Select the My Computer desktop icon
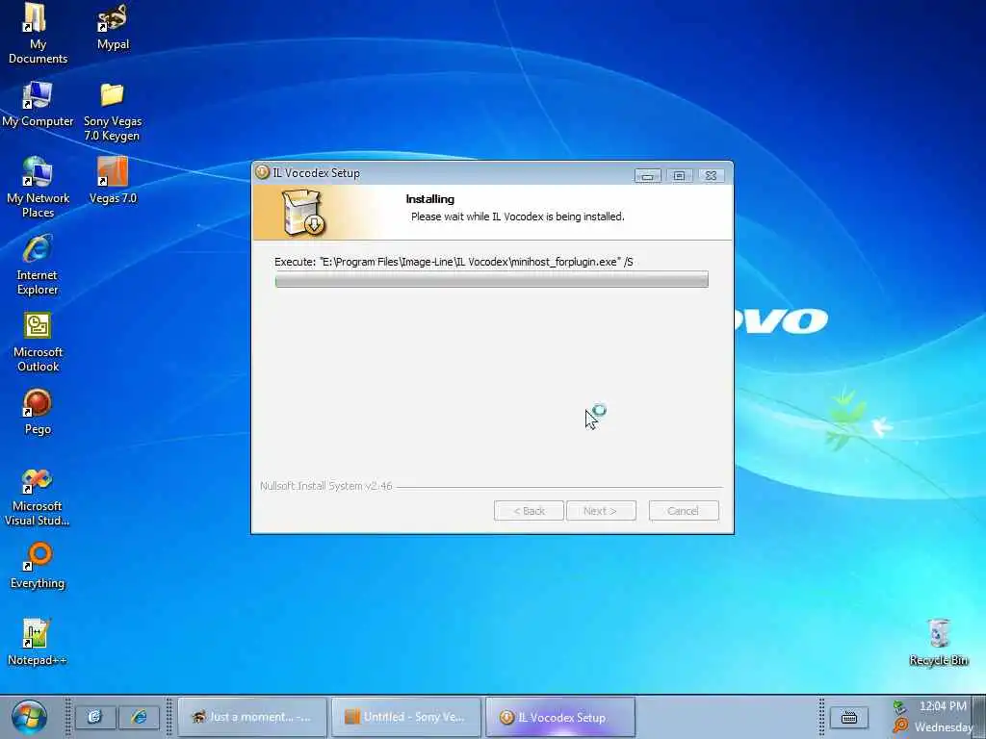986x739 pixels. (x=38, y=104)
